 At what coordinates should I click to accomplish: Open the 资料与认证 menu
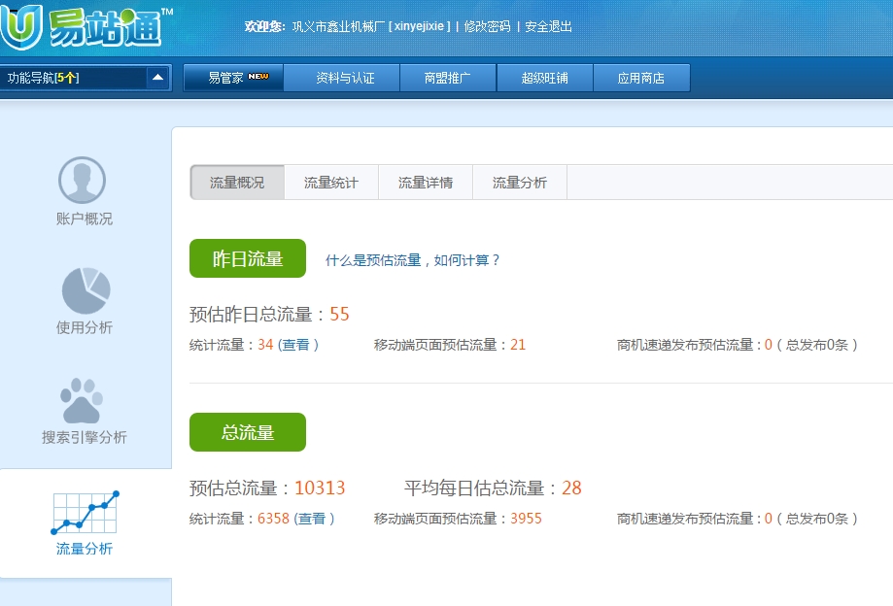pyautogui.click(x=341, y=78)
